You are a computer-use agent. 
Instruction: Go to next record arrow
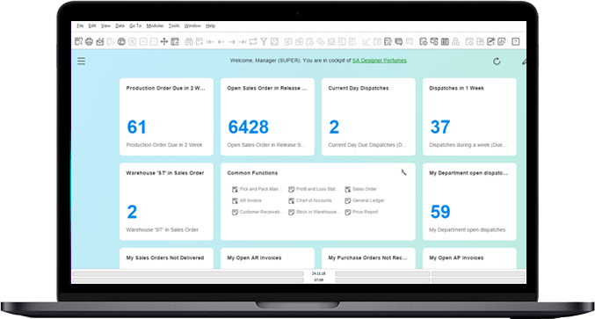point(231,41)
